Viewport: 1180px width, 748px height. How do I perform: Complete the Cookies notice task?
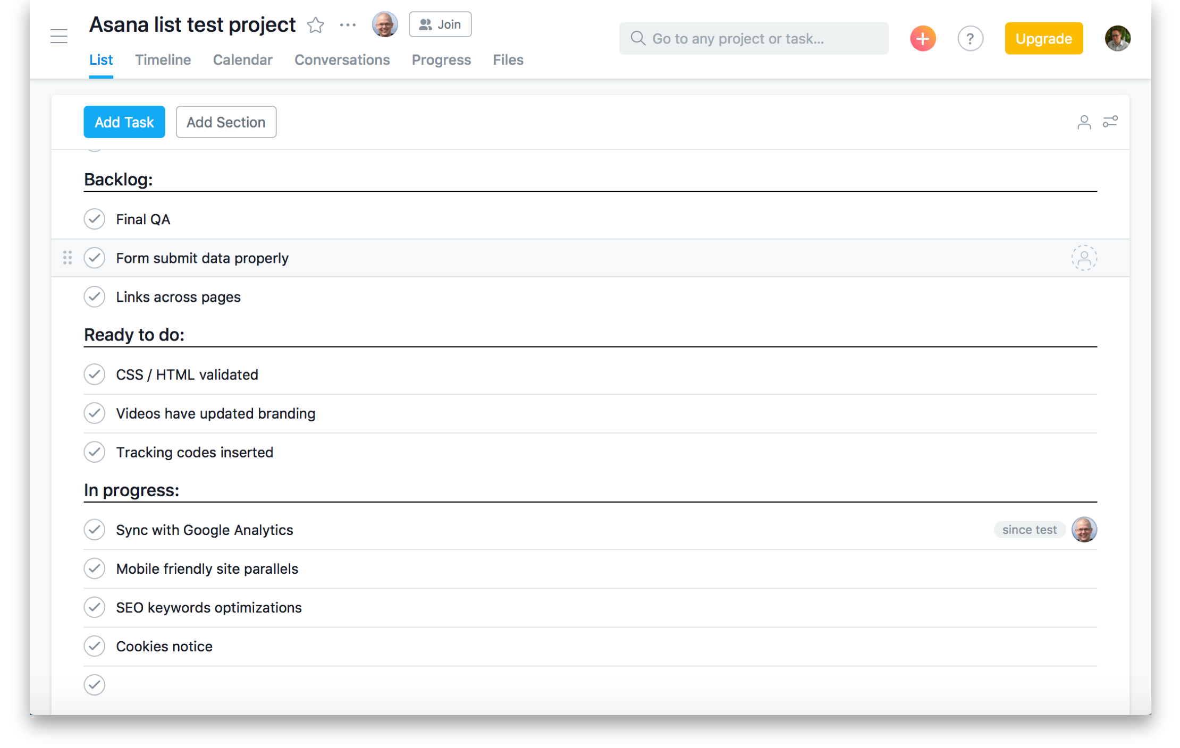(95, 646)
